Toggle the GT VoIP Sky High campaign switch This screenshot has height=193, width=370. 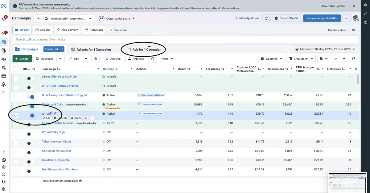pyautogui.click(x=31, y=134)
